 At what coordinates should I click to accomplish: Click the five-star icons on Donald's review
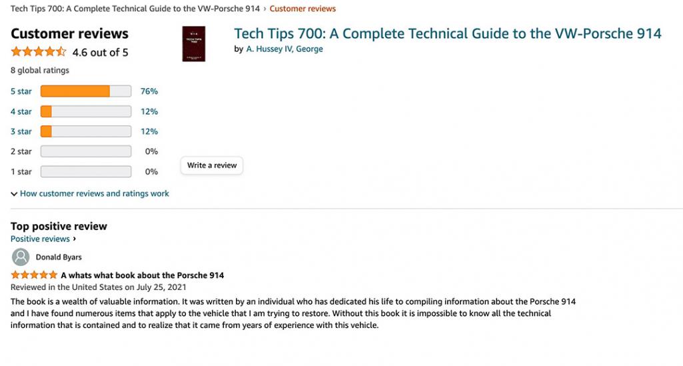click(34, 275)
